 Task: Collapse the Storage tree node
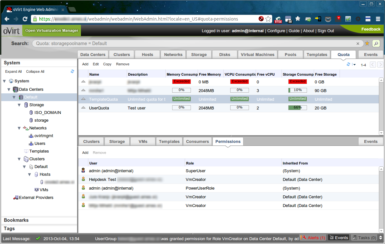pos(19,105)
